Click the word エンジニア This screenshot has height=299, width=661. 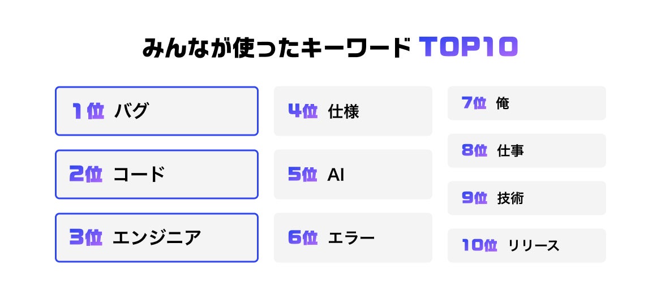pos(157,237)
